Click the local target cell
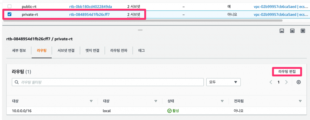Viewport: 310px width, 120px height. (107, 111)
